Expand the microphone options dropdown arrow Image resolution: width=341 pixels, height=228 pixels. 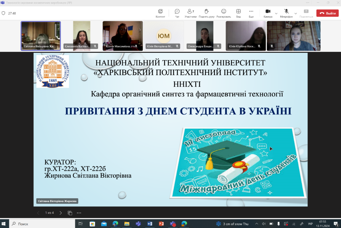295,13
